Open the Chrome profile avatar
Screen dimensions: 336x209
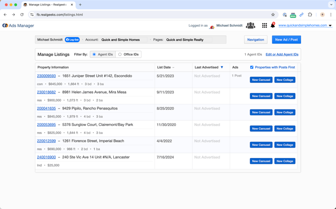[322, 14]
